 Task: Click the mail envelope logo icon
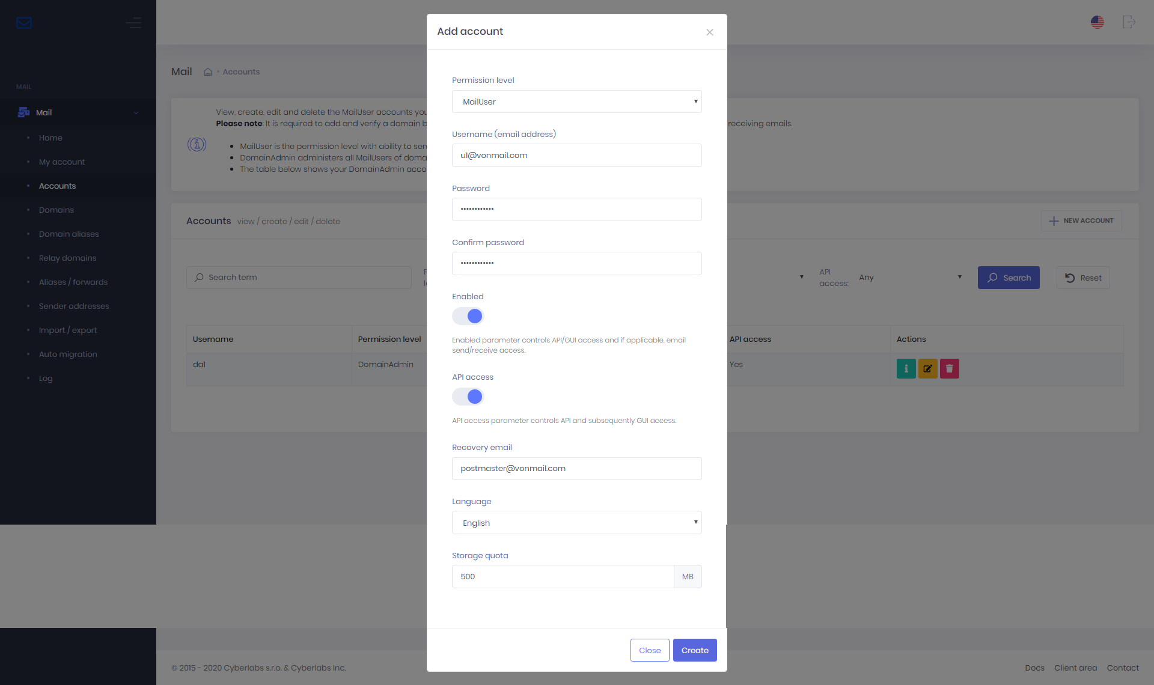tap(24, 23)
